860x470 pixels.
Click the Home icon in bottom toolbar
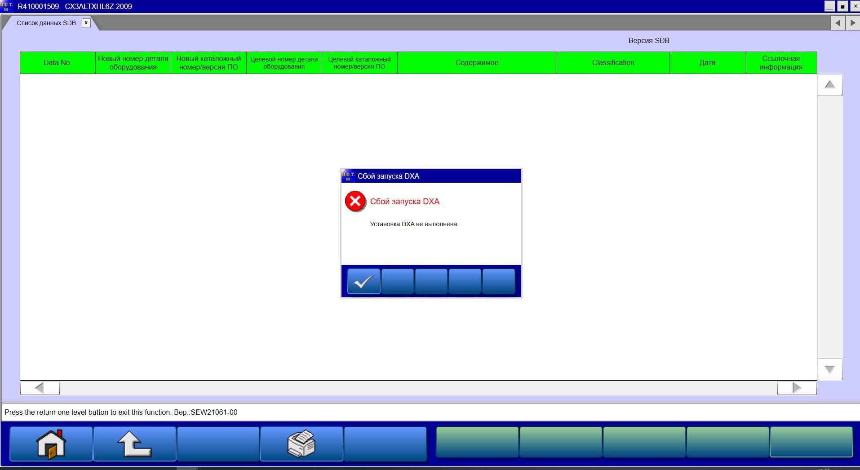tap(51, 444)
